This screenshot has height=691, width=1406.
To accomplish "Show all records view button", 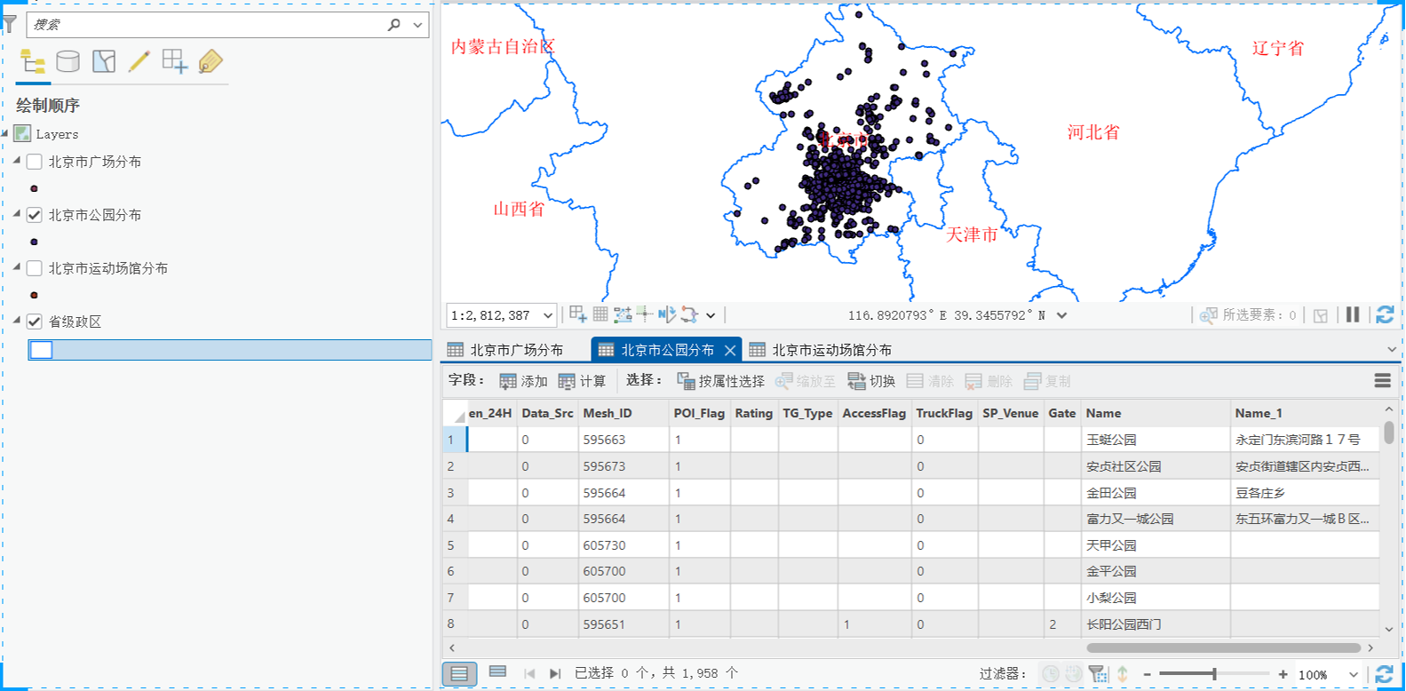I will [459, 673].
